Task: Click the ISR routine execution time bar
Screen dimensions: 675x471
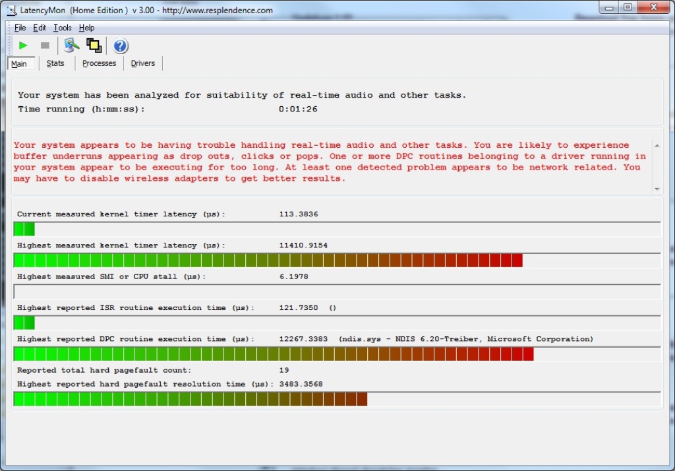Action: click(x=337, y=323)
